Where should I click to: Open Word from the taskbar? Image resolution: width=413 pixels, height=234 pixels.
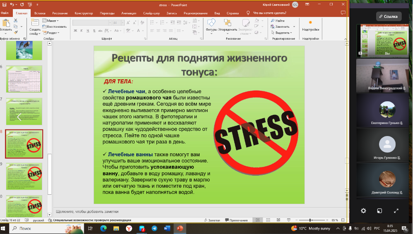[x=167, y=228]
